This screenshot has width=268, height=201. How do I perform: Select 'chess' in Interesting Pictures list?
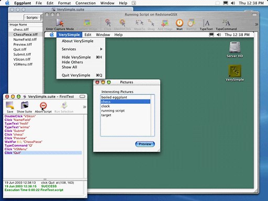click(125, 102)
